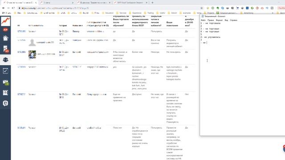Click the red notification badge under logo
Viewport: 285px width, 160px height.
tap(5, 30)
